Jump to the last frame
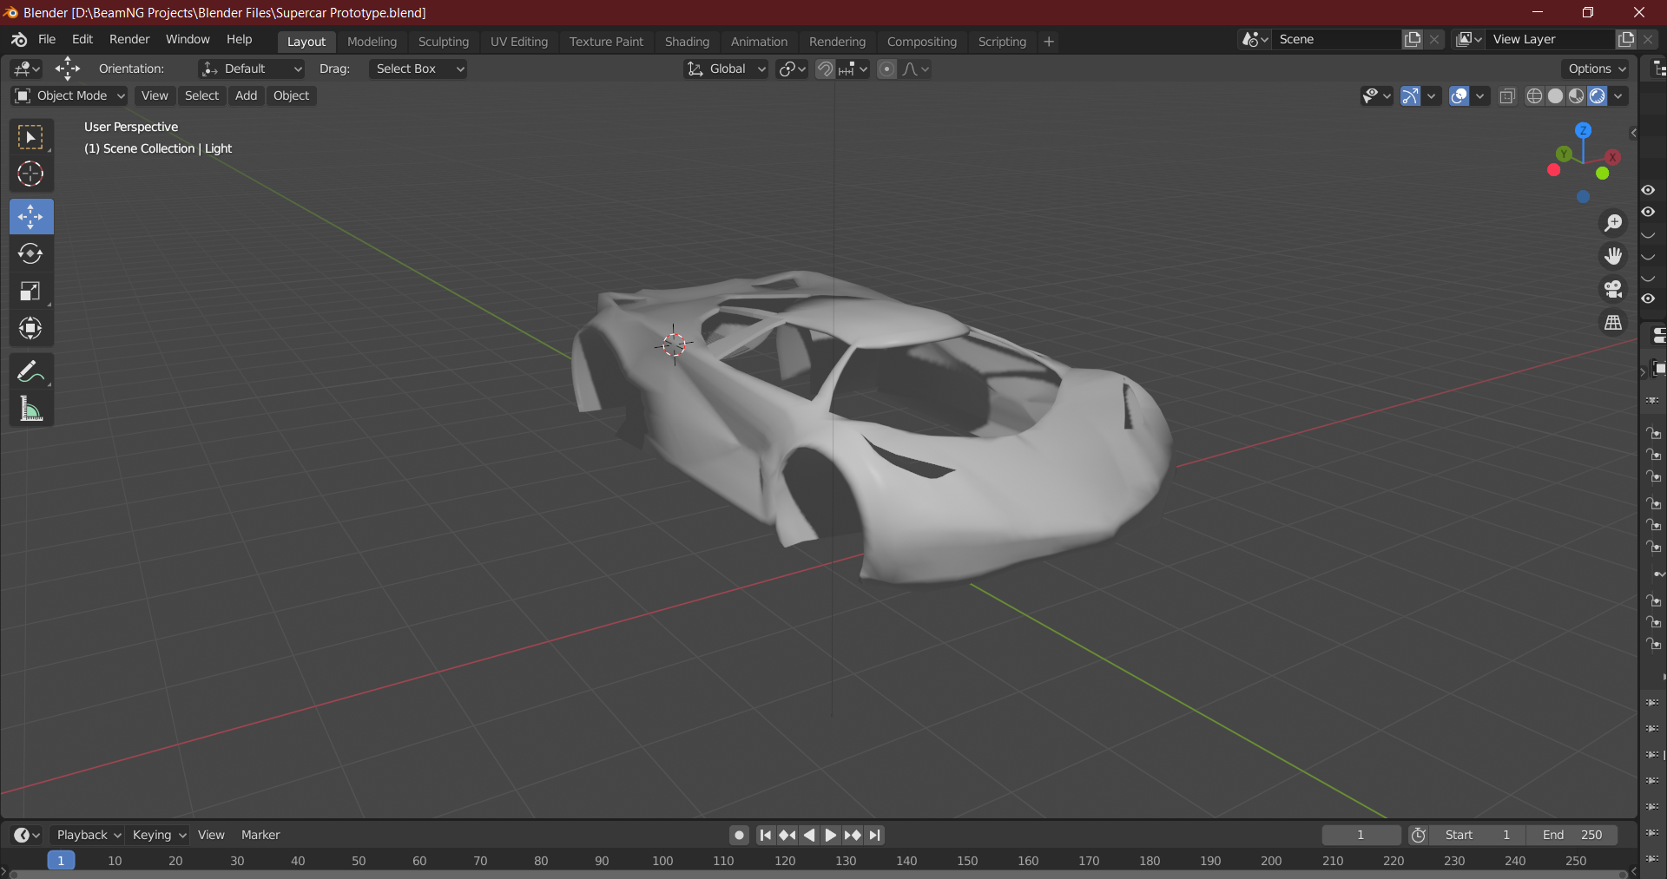 click(x=875, y=835)
